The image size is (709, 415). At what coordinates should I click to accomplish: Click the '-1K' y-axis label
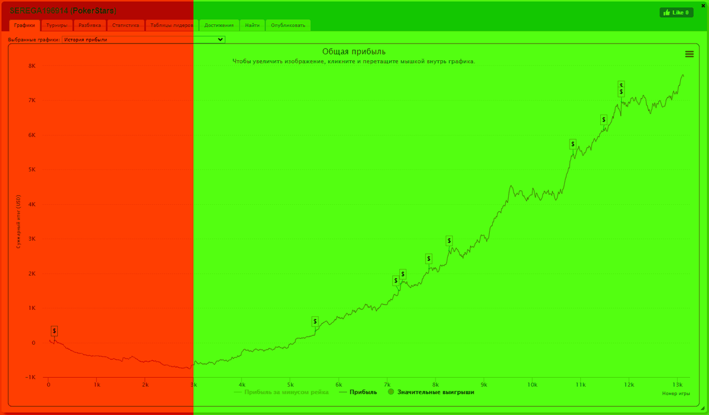[x=31, y=377]
